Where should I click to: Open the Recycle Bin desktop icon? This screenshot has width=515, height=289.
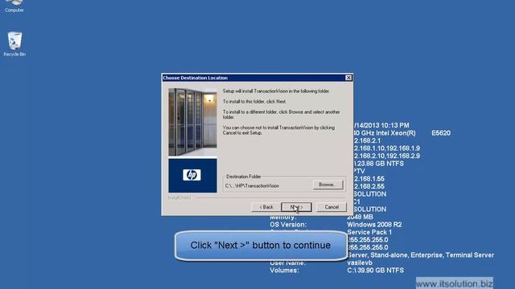tap(14, 44)
